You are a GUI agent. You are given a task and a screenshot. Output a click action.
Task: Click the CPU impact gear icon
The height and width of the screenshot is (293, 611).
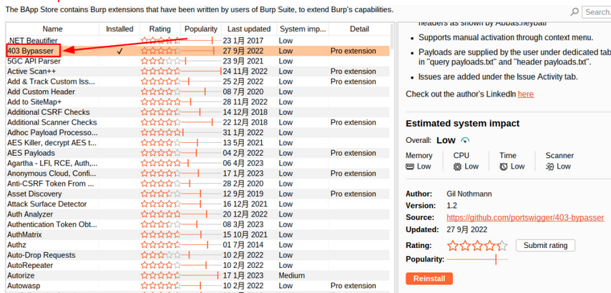[457, 167]
